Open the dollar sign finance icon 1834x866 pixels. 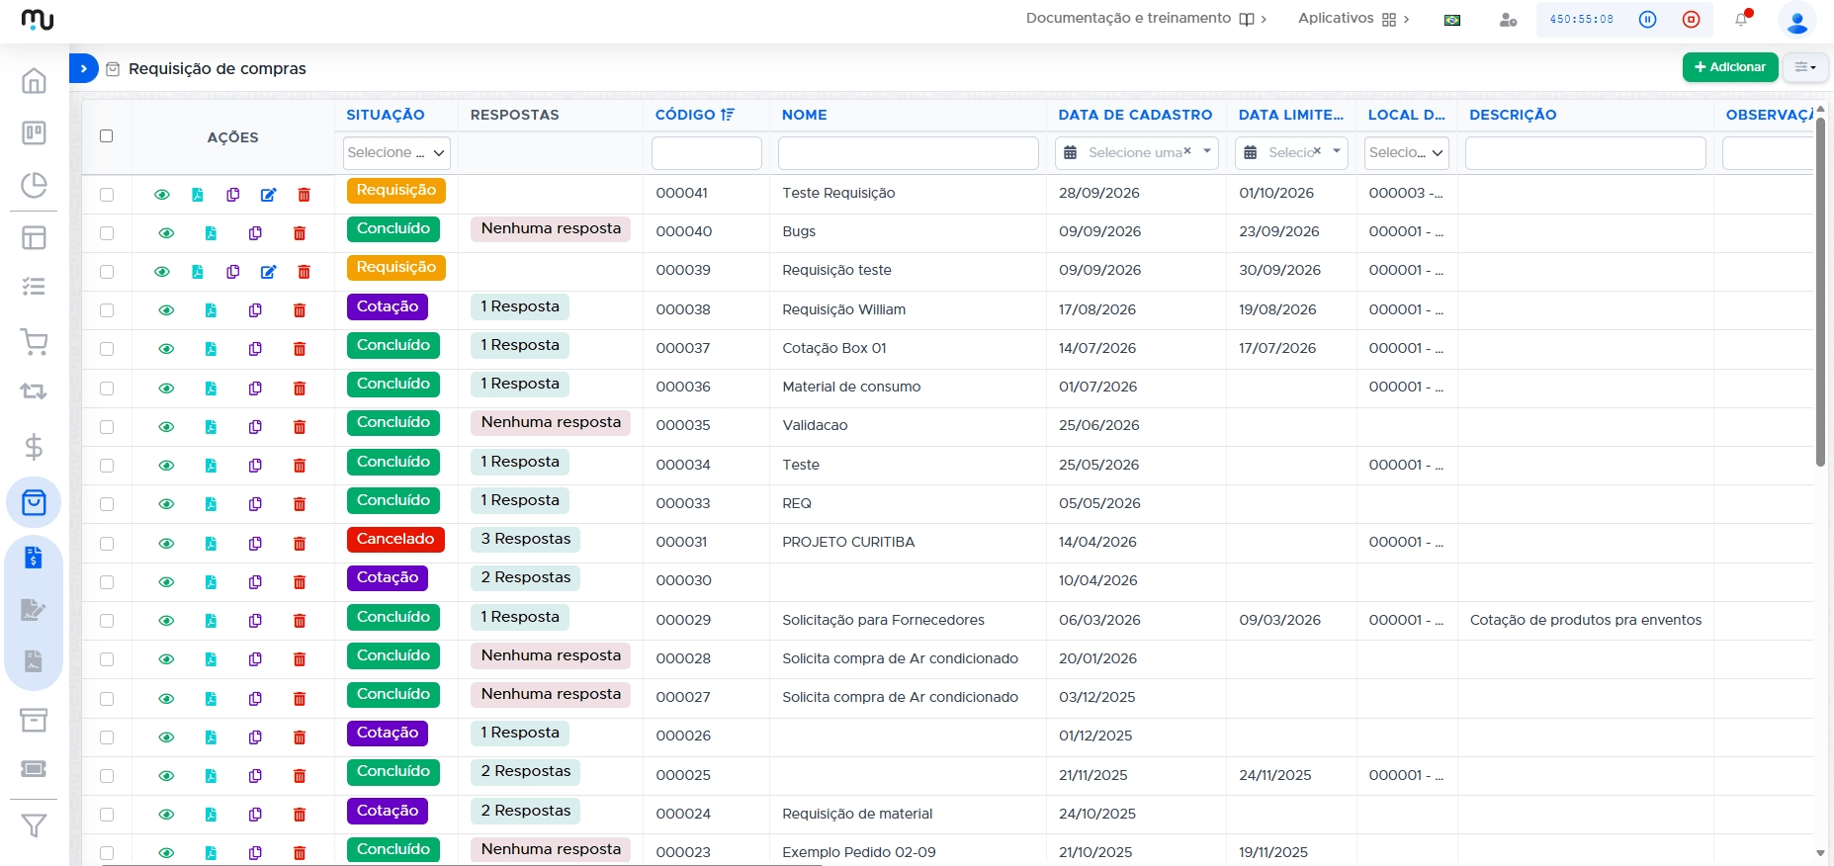coord(34,447)
